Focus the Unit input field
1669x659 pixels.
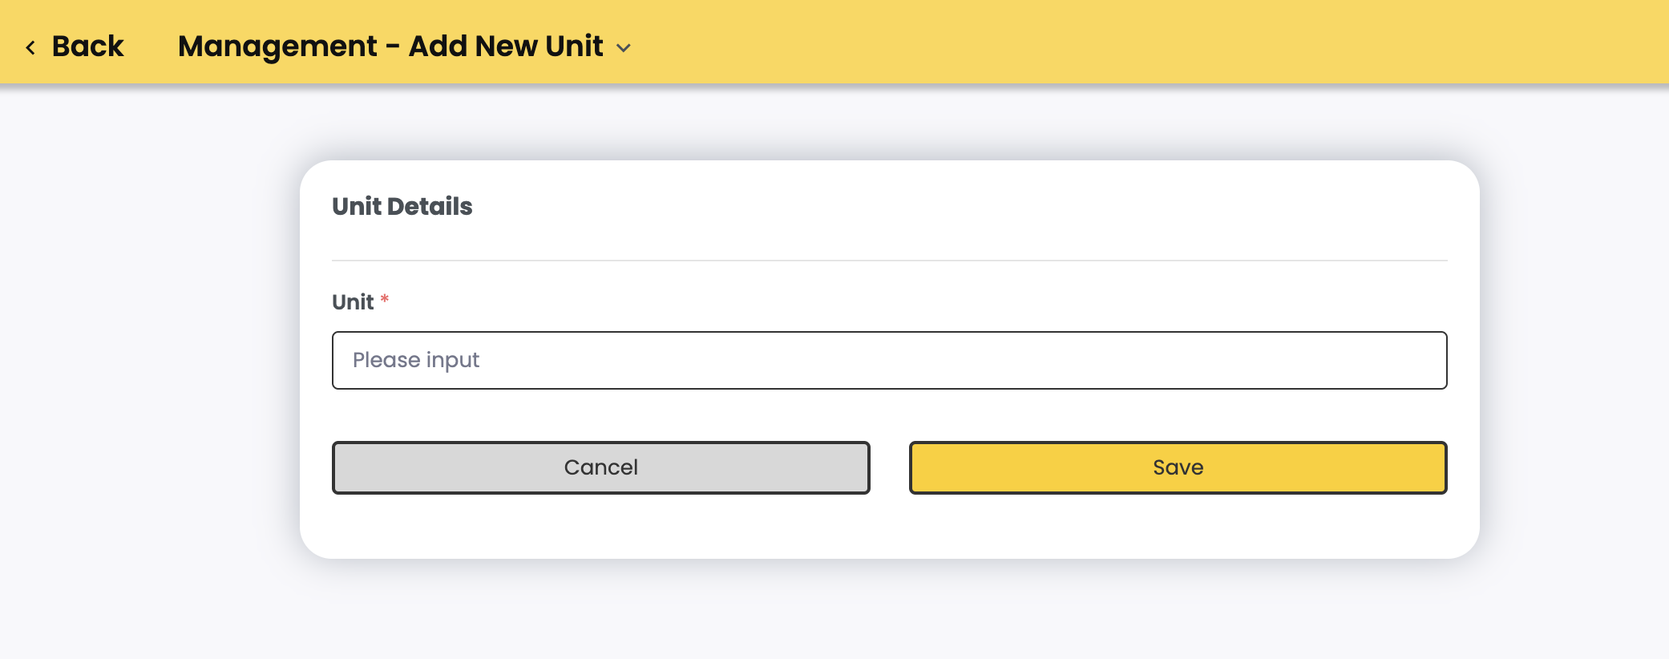890,360
